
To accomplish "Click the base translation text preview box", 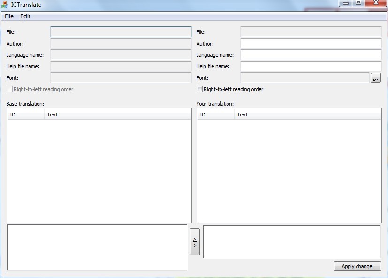I will click(x=97, y=247).
